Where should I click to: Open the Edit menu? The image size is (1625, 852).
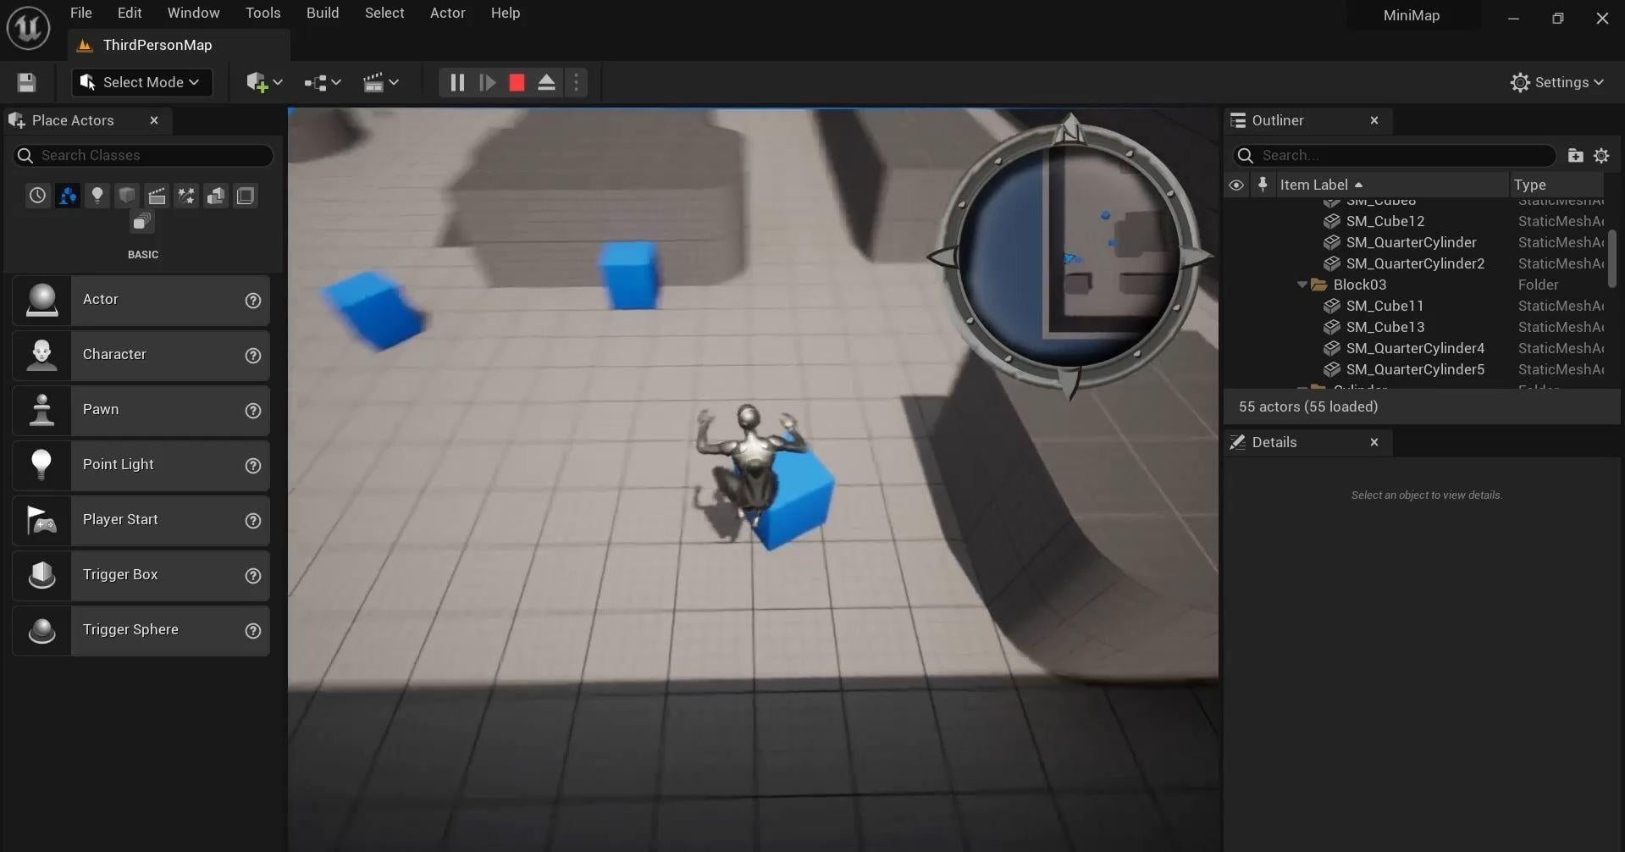130,13
